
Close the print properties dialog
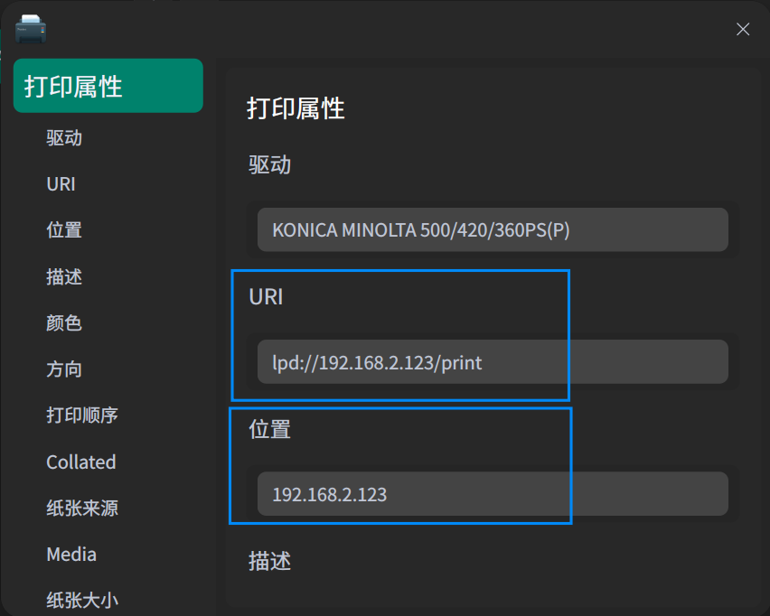coord(743,30)
